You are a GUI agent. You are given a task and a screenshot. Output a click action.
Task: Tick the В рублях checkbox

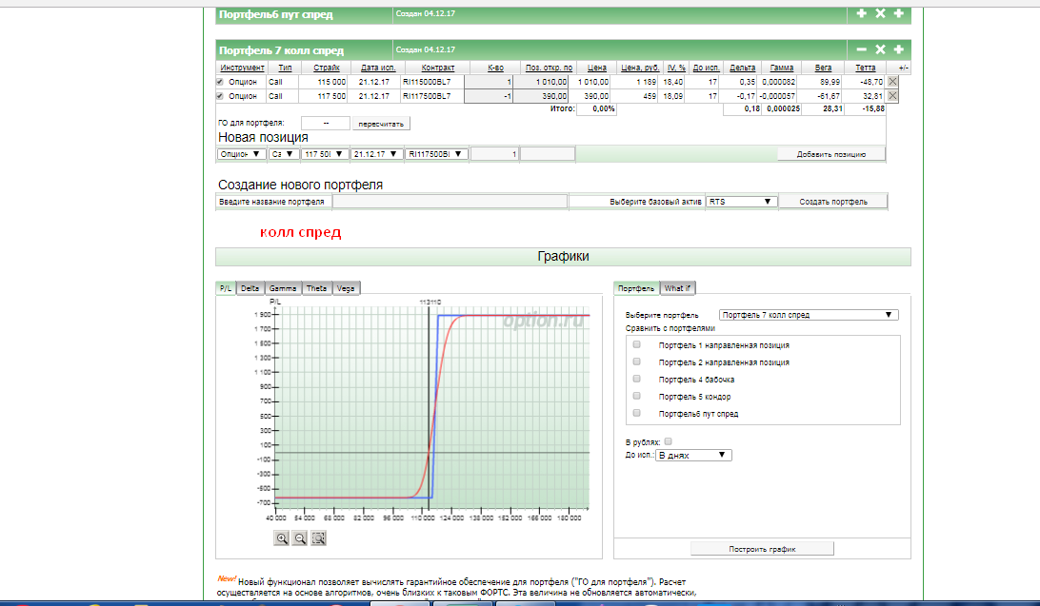coord(668,441)
